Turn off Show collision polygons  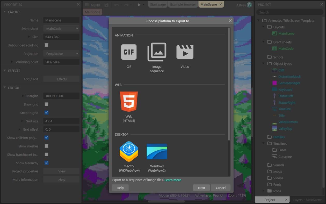[x=46, y=138]
